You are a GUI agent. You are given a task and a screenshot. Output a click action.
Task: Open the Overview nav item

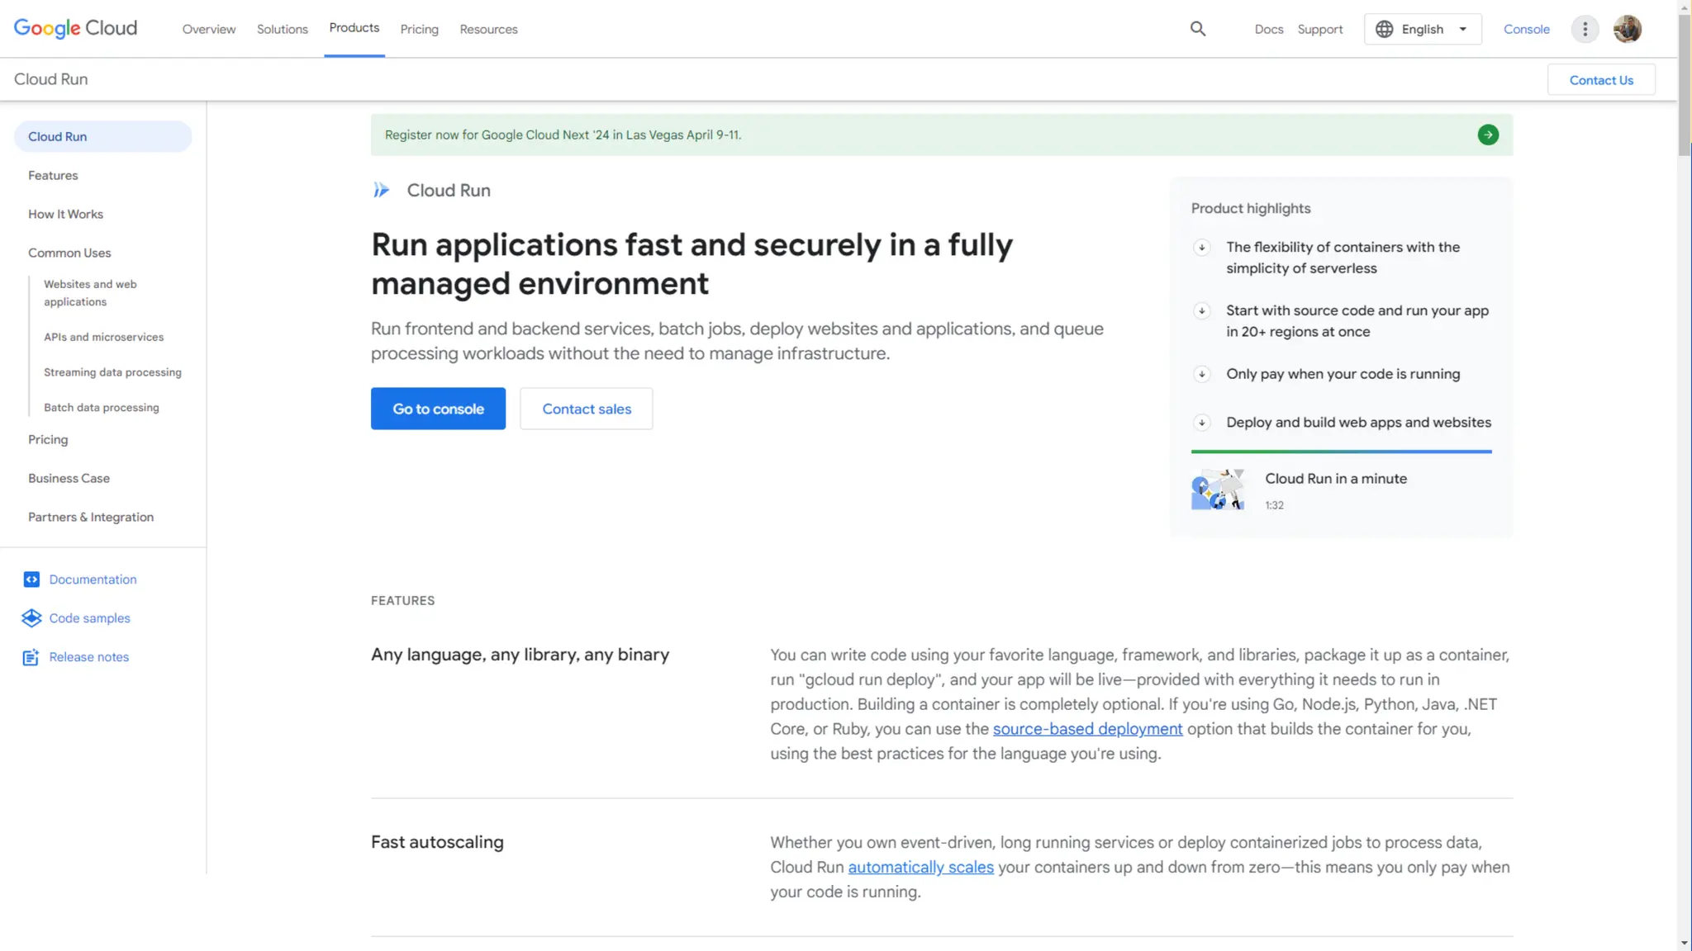[209, 29]
